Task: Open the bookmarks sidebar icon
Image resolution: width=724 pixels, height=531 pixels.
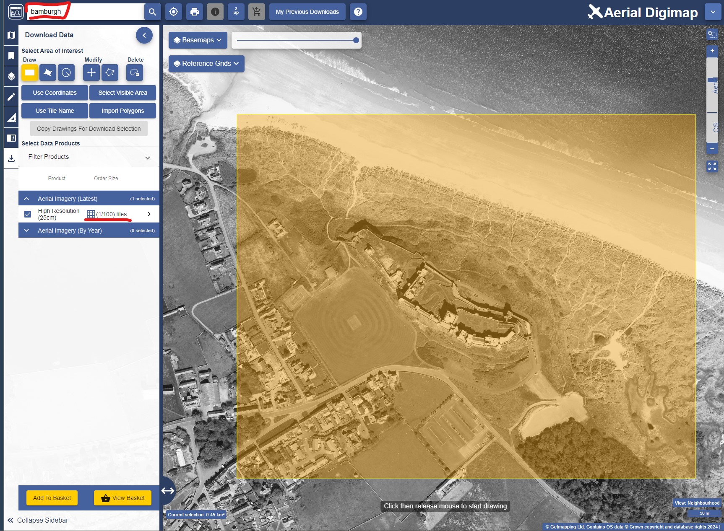Action: [x=11, y=56]
